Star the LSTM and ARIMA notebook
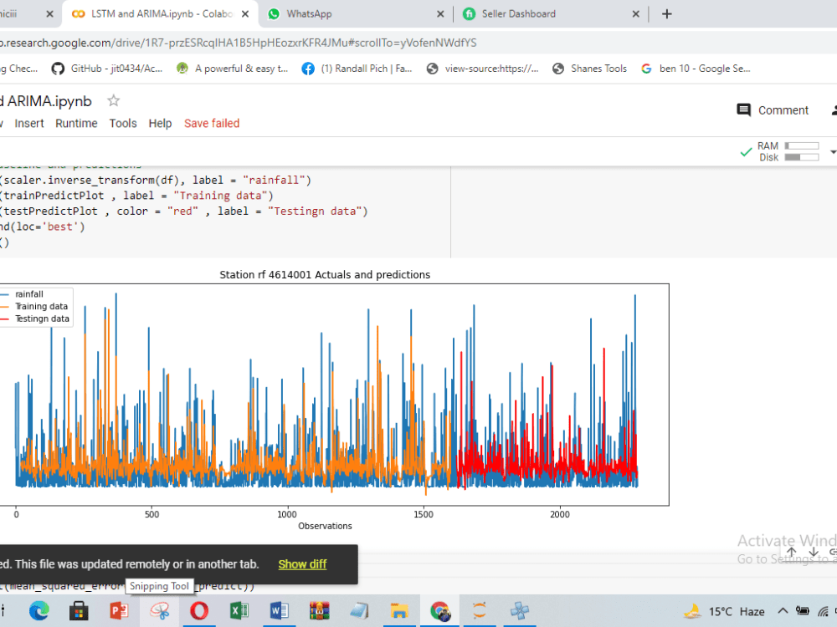837x627 pixels. coord(113,100)
